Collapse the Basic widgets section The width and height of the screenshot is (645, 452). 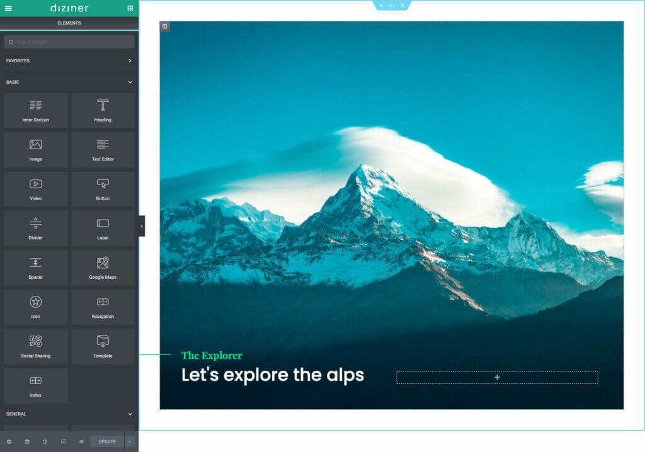point(130,82)
